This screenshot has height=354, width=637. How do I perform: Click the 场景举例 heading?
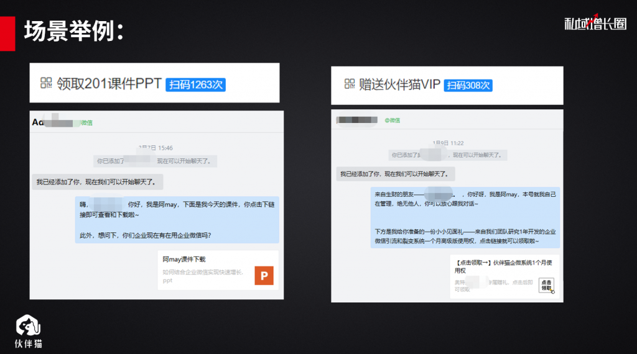(x=73, y=31)
